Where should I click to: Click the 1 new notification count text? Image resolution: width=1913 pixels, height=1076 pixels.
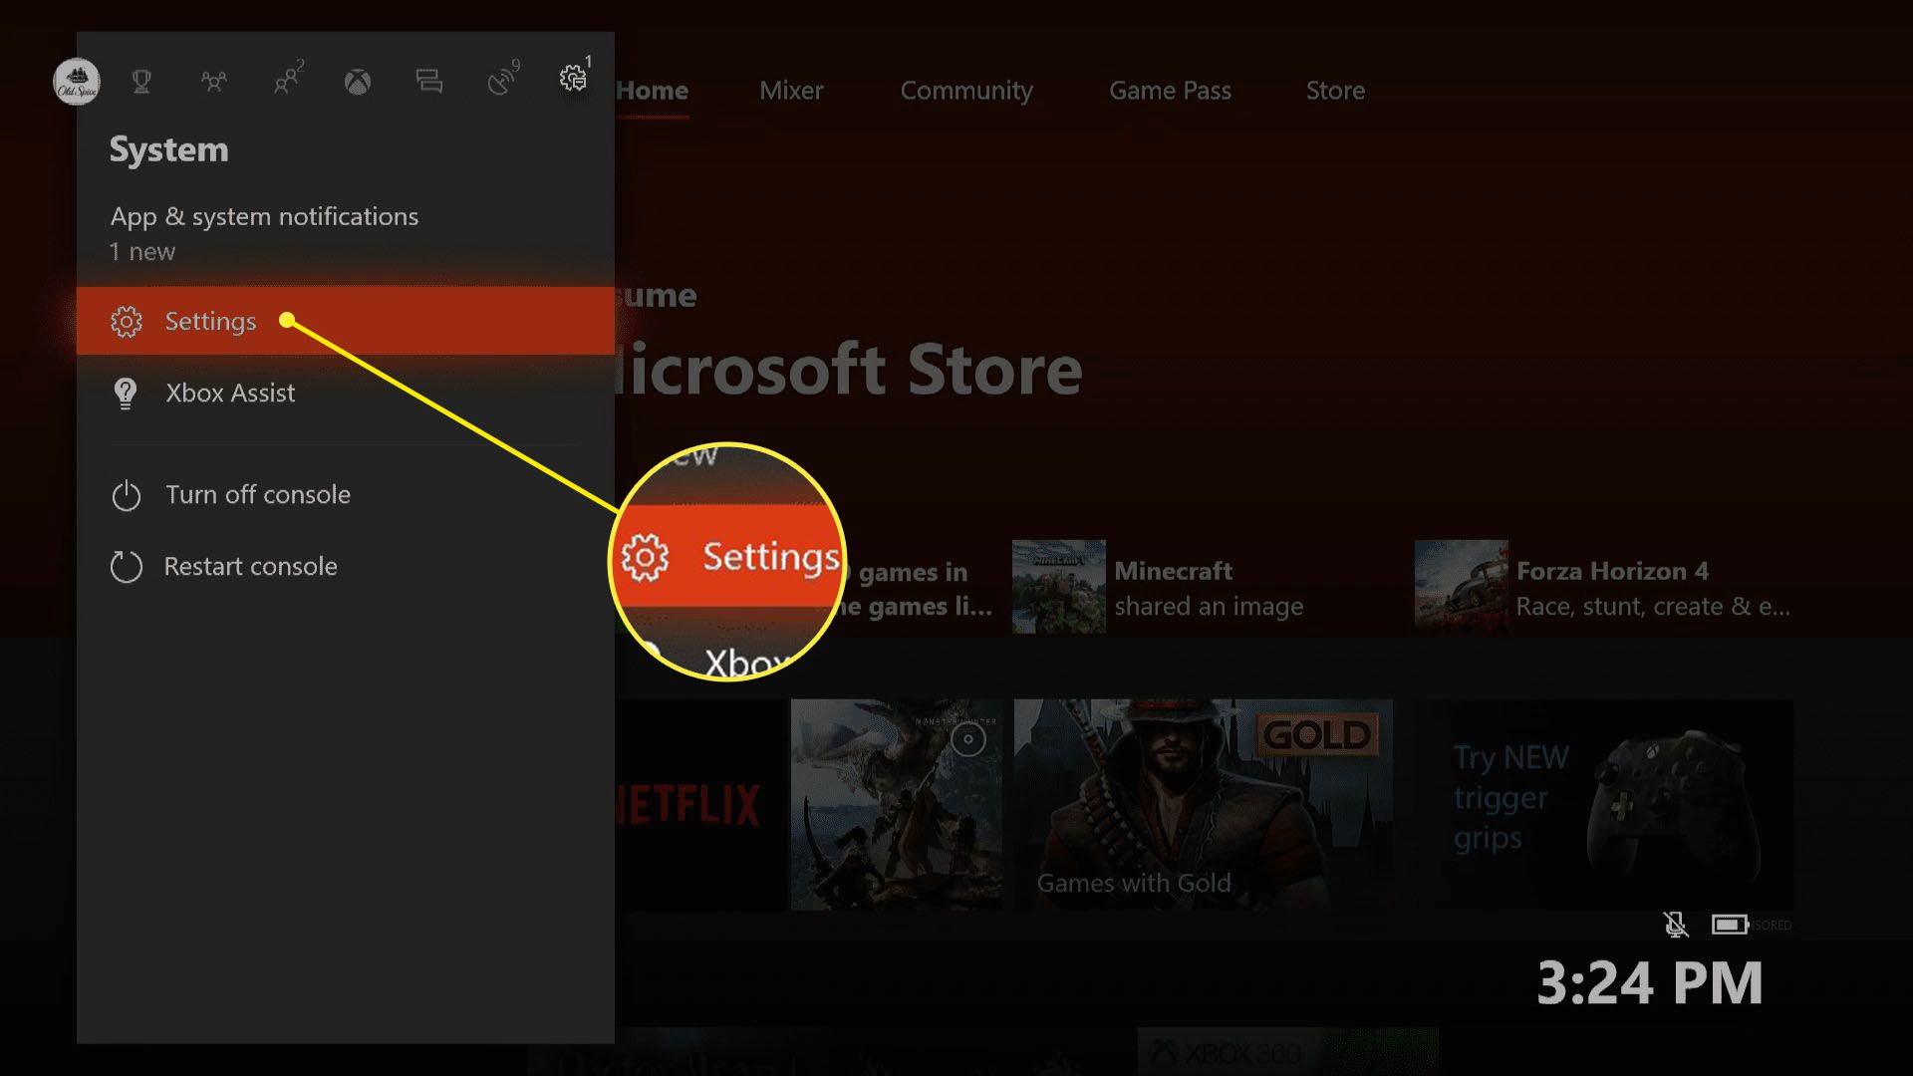coord(142,252)
